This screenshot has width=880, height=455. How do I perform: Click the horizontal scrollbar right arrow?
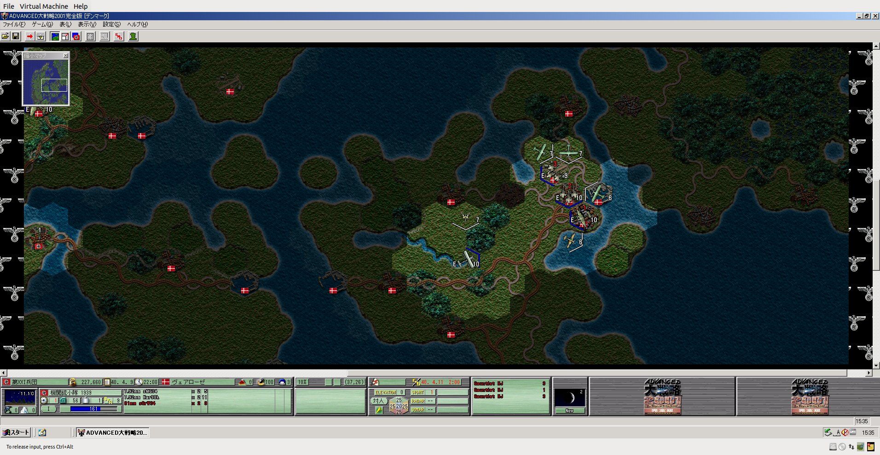tap(868, 373)
